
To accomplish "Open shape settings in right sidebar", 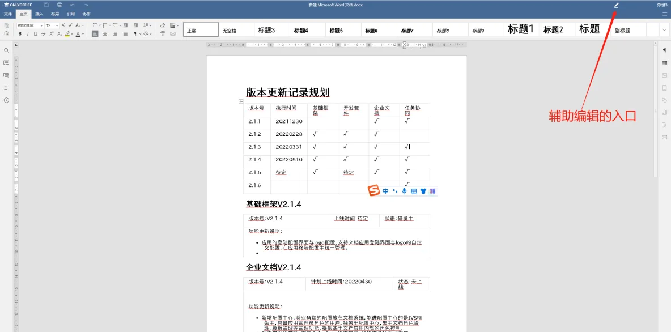I will pos(665,100).
